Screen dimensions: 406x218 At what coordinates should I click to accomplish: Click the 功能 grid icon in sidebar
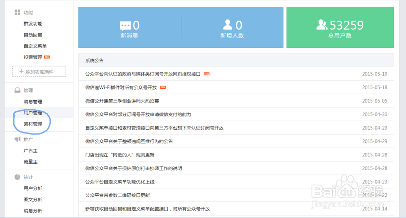click(17, 12)
